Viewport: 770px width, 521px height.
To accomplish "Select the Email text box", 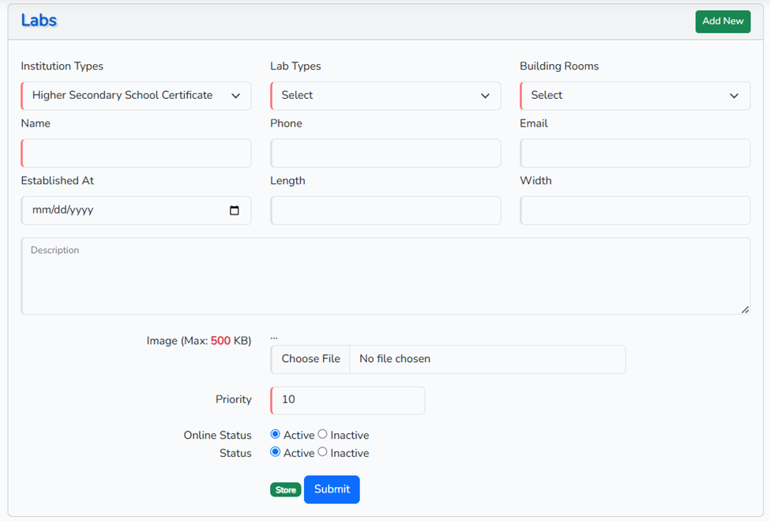I will [635, 153].
